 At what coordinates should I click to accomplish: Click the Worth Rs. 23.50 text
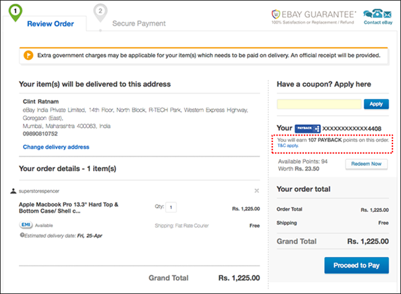(299, 168)
